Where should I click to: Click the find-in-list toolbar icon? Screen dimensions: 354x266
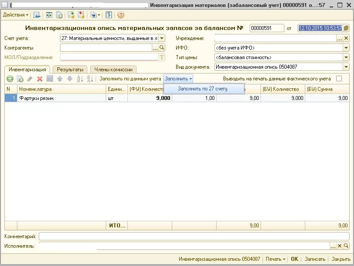(37, 15)
